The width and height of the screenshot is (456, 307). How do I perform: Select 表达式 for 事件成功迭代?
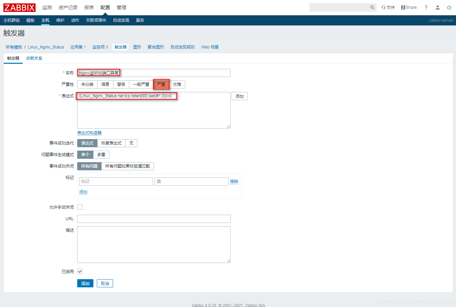pyautogui.click(x=87, y=143)
